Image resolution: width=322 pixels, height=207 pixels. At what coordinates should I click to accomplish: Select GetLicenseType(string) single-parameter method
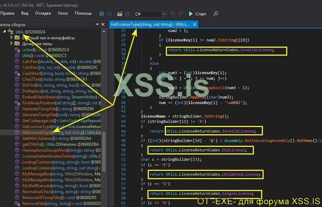click(62, 127)
